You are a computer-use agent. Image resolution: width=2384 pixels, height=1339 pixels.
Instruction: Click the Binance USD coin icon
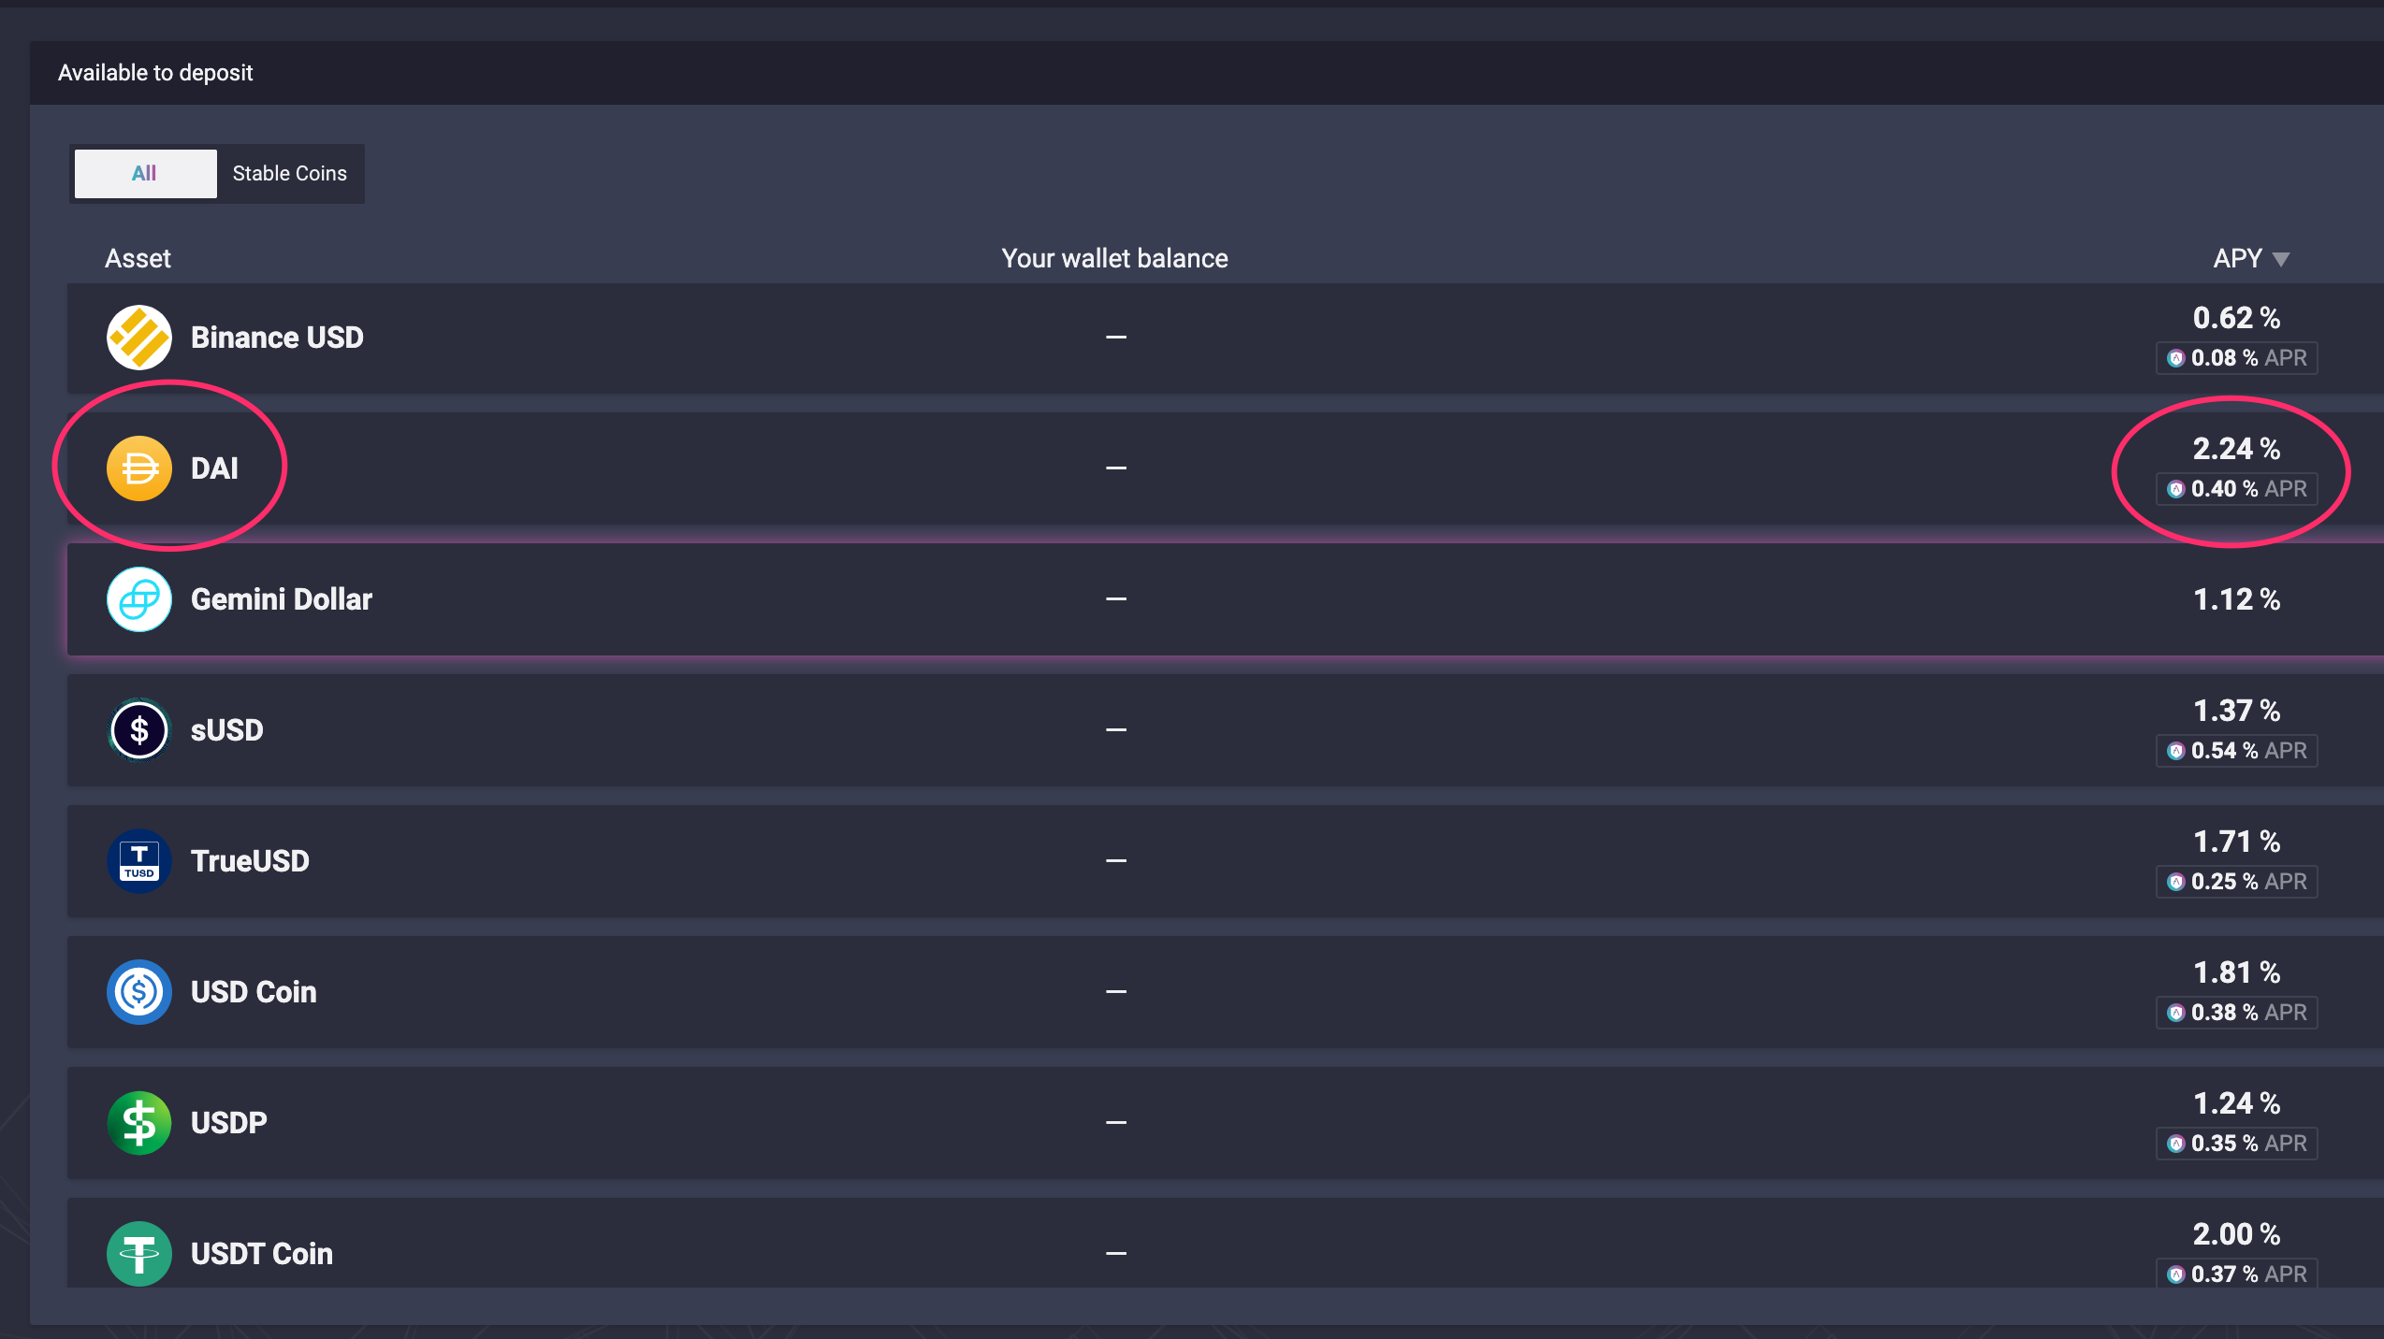click(138, 338)
